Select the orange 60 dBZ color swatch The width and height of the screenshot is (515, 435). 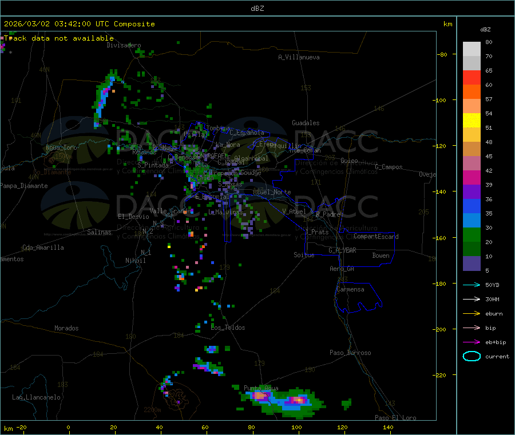[472, 92]
